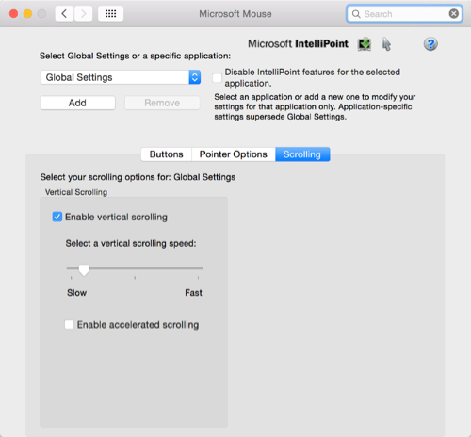
Task: Click the Microsoft Mouse window title
Action: 235,14
